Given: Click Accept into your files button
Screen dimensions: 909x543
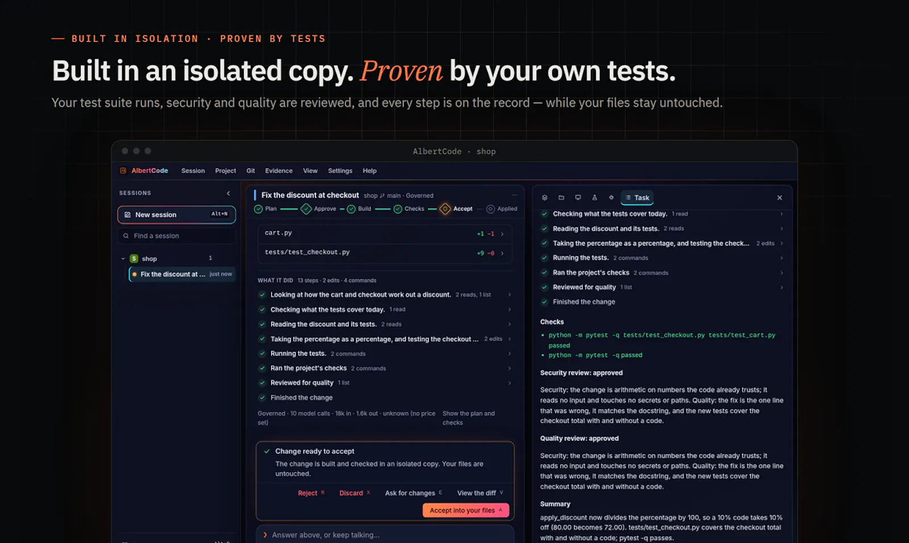Looking at the screenshot, I should pos(466,510).
